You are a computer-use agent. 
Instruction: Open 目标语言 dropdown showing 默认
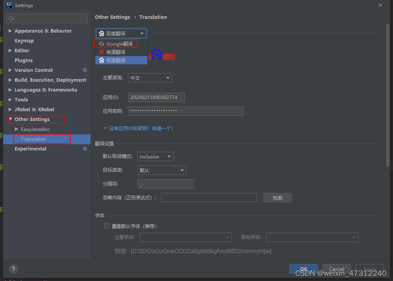pyautogui.click(x=162, y=170)
